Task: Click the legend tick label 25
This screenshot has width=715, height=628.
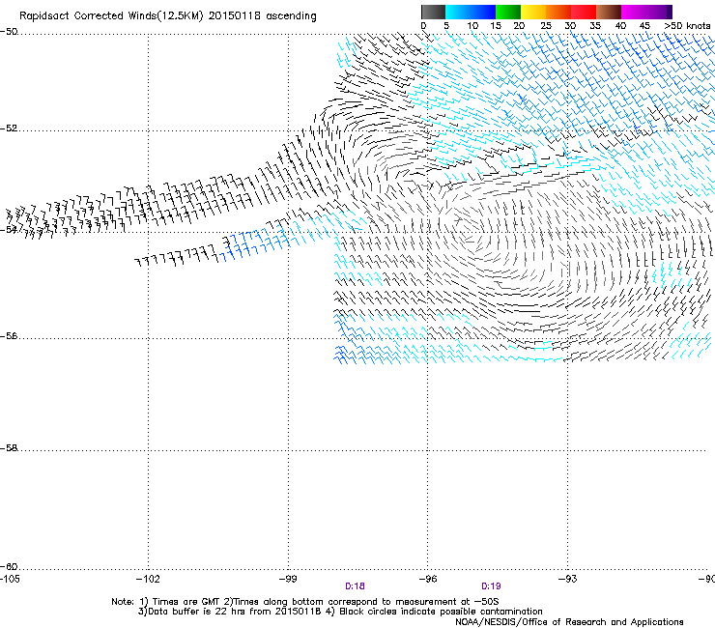Action: [x=546, y=26]
